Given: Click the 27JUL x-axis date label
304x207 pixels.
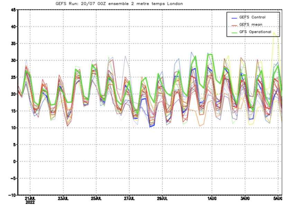Looking at the screenshot, I should [129, 199].
